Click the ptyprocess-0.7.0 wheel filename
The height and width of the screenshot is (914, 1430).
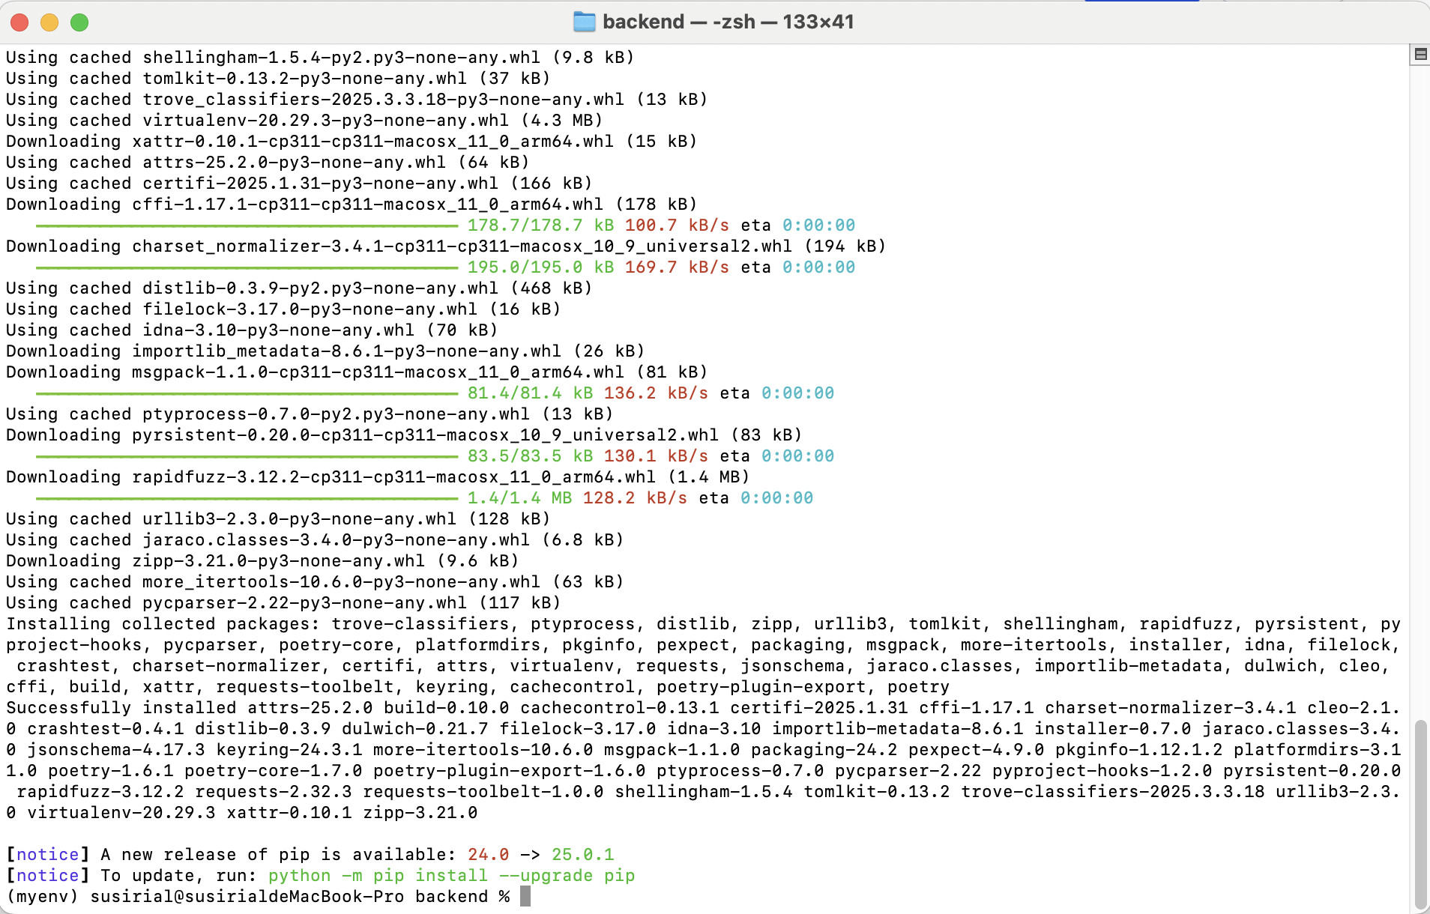click(336, 414)
